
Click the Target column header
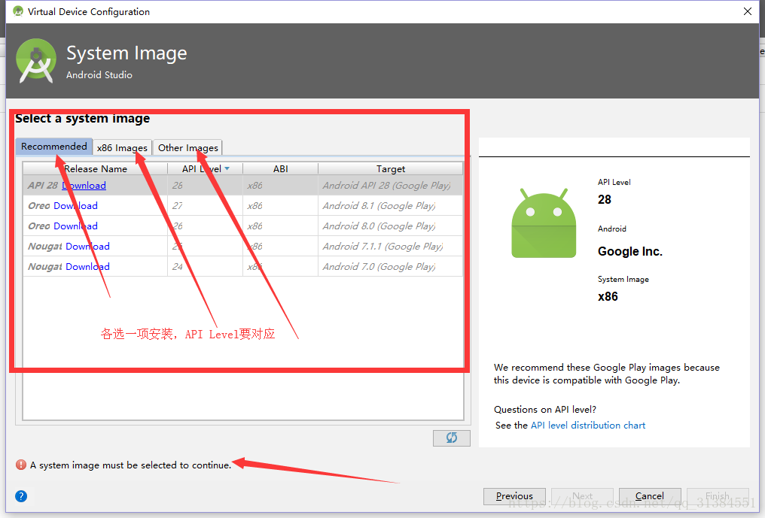click(390, 168)
